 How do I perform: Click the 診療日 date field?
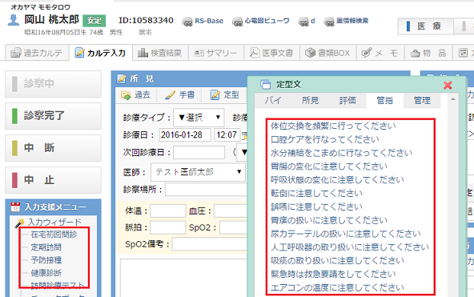[x=185, y=134]
